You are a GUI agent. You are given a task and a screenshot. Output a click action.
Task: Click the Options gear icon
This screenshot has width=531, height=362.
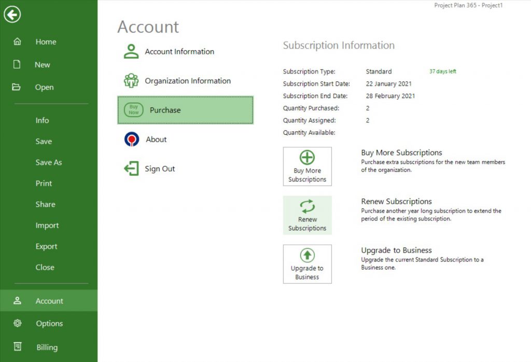(18, 323)
